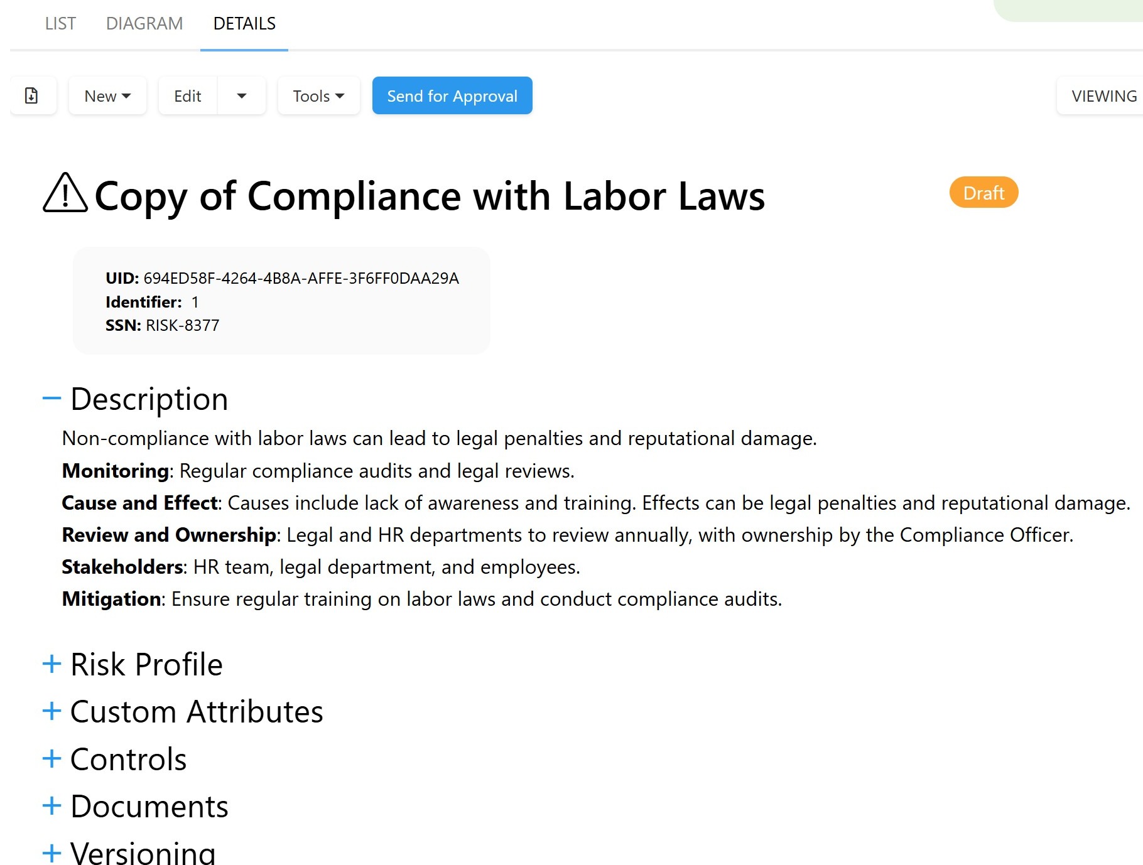The height and width of the screenshot is (865, 1143).
Task: Click the orange Draft status badge
Action: point(983,193)
